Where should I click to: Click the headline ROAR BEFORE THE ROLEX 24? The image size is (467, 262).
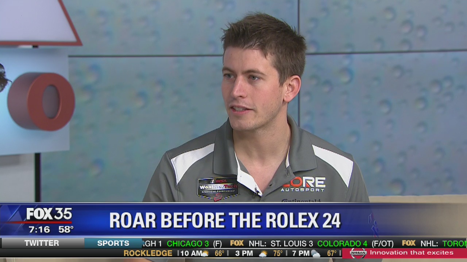(x=225, y=220)
